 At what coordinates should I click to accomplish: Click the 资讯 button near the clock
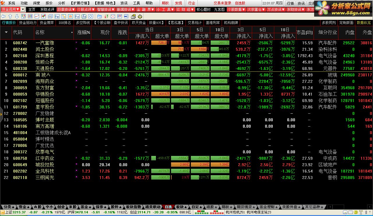click(x=301, y=3)
